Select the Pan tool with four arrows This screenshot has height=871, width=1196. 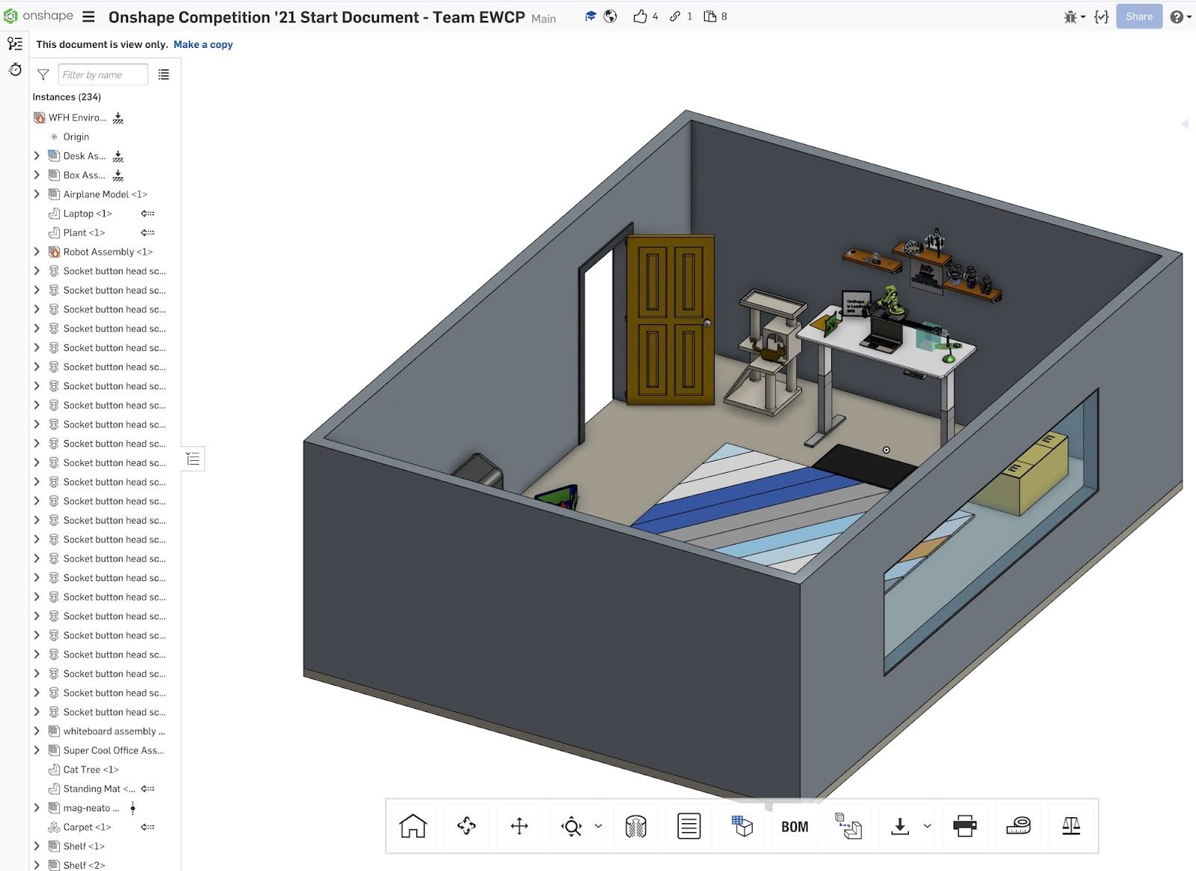pyautogui.click(x=520, y=826)
